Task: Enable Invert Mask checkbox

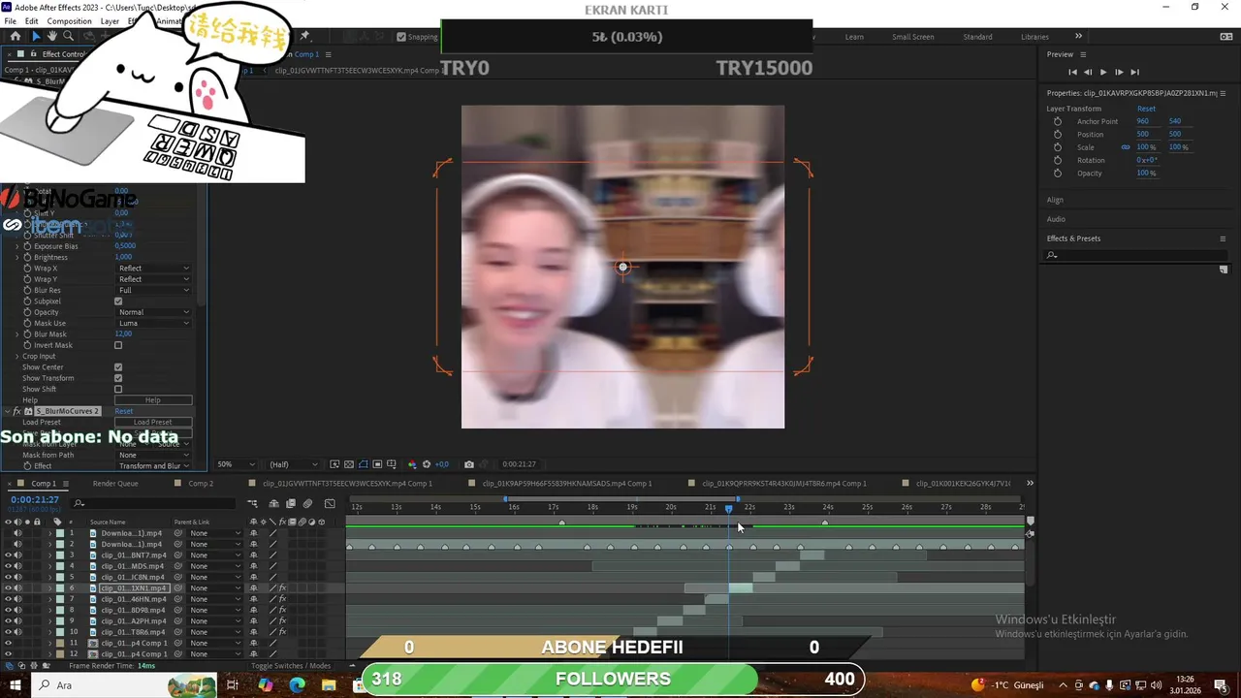Action: [118, 345]
